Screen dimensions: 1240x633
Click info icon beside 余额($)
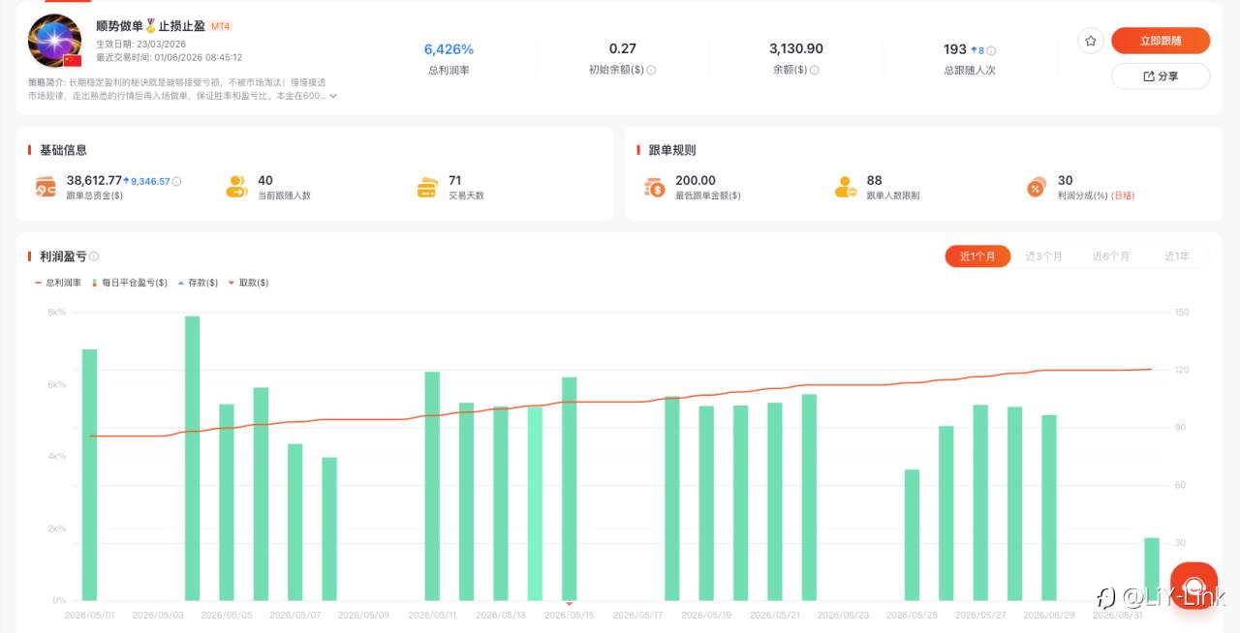(814, 71)
